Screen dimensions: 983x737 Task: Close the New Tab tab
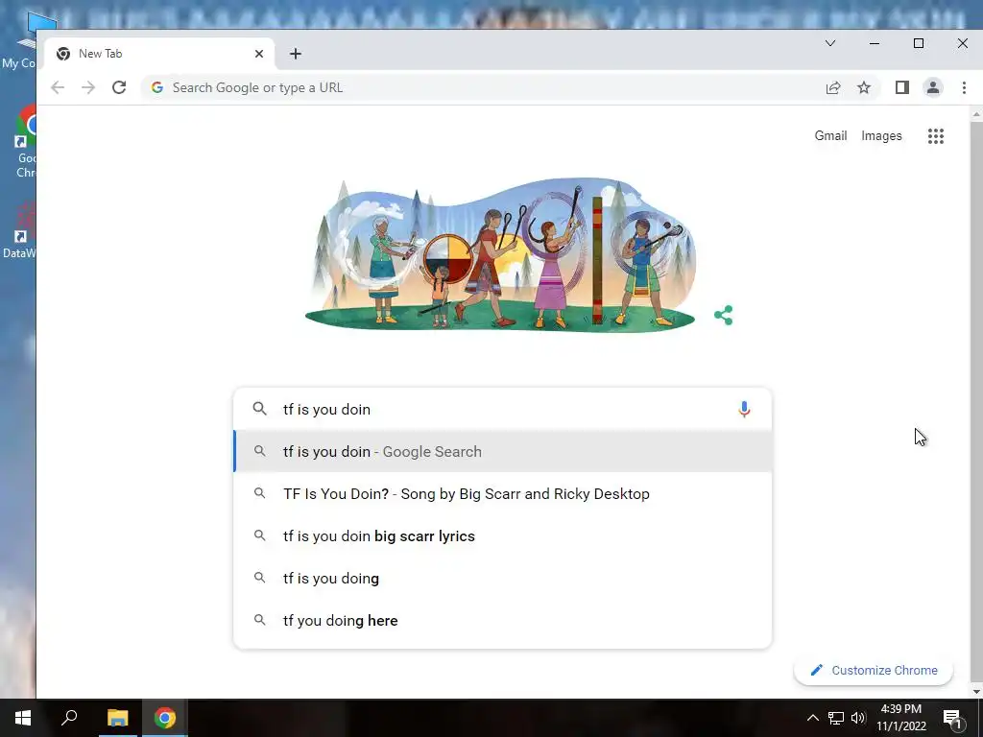[x=259, y=54]
